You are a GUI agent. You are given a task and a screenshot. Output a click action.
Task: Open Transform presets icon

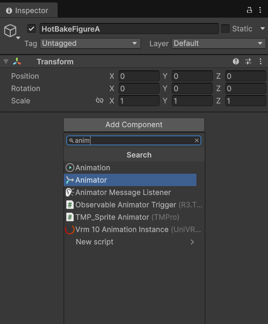(x=248, y=61)
